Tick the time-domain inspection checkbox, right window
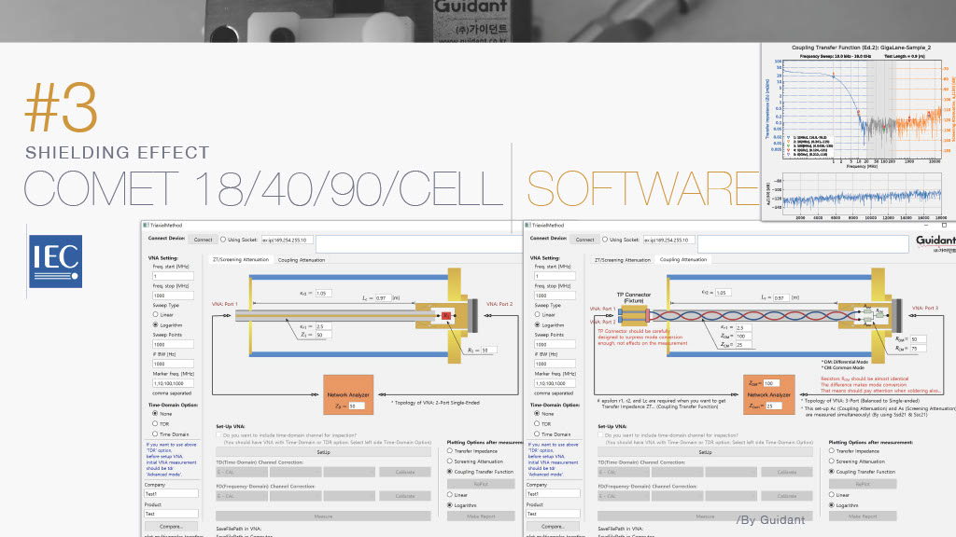This screenshot has width=956, height=537. pos(600,435)
